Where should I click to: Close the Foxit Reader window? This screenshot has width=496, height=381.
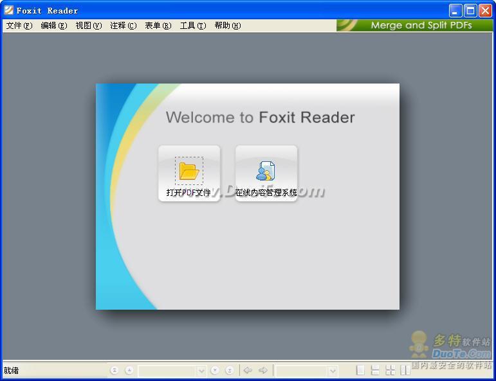pos(485,11)
